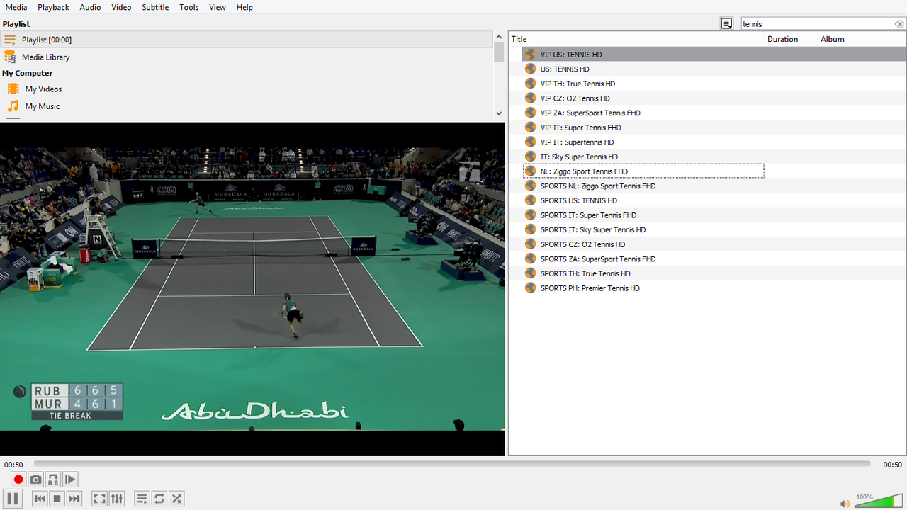Screen dimensions: 907x510
Task: Click the red Record button
Action: pos(18,480)
